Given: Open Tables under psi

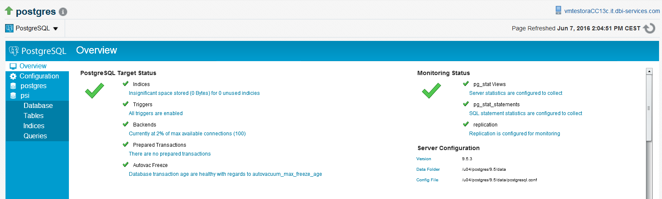Looking at the screenshot, I should click(33, 116).
